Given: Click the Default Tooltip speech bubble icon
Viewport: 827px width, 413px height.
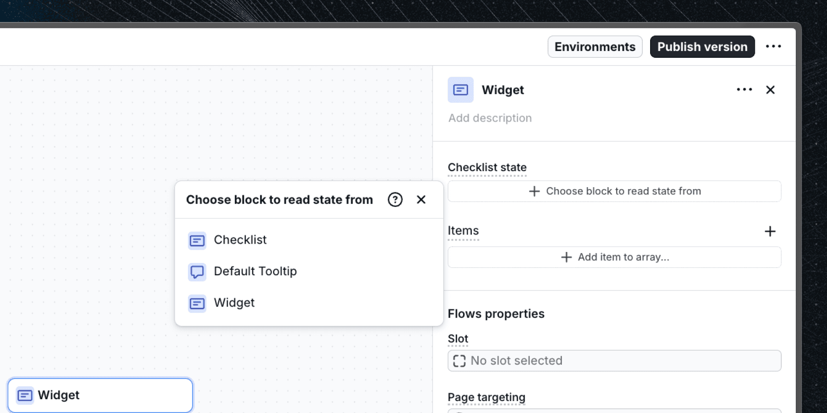Looking at the screenshot, I should (x=197, y=272).
